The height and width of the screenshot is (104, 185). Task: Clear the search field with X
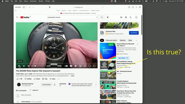(97, 17)
